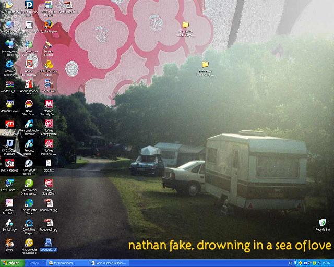Viewport: 334px width, 267px height.
Task: Open the My Documents desktop icon
Action: pos(9,7)
